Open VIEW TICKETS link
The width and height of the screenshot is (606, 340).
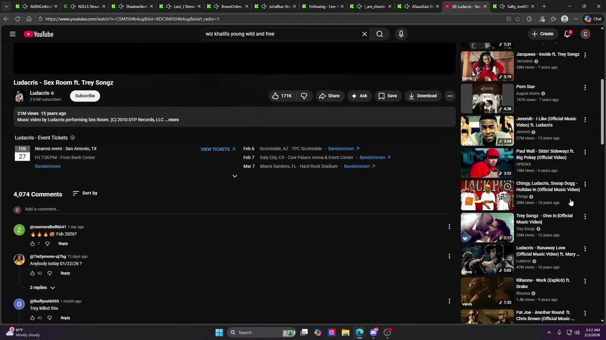[218, 149]
